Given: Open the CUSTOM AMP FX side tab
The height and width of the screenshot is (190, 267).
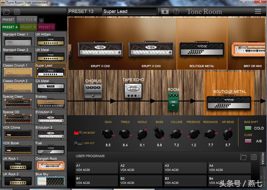Looking at the screenshot, I should 264,178.
